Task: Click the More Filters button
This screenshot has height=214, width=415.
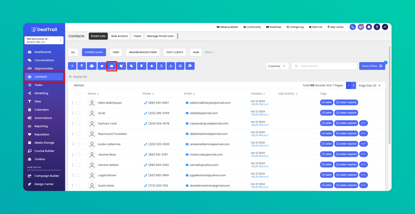Action: tap(372, 66)
